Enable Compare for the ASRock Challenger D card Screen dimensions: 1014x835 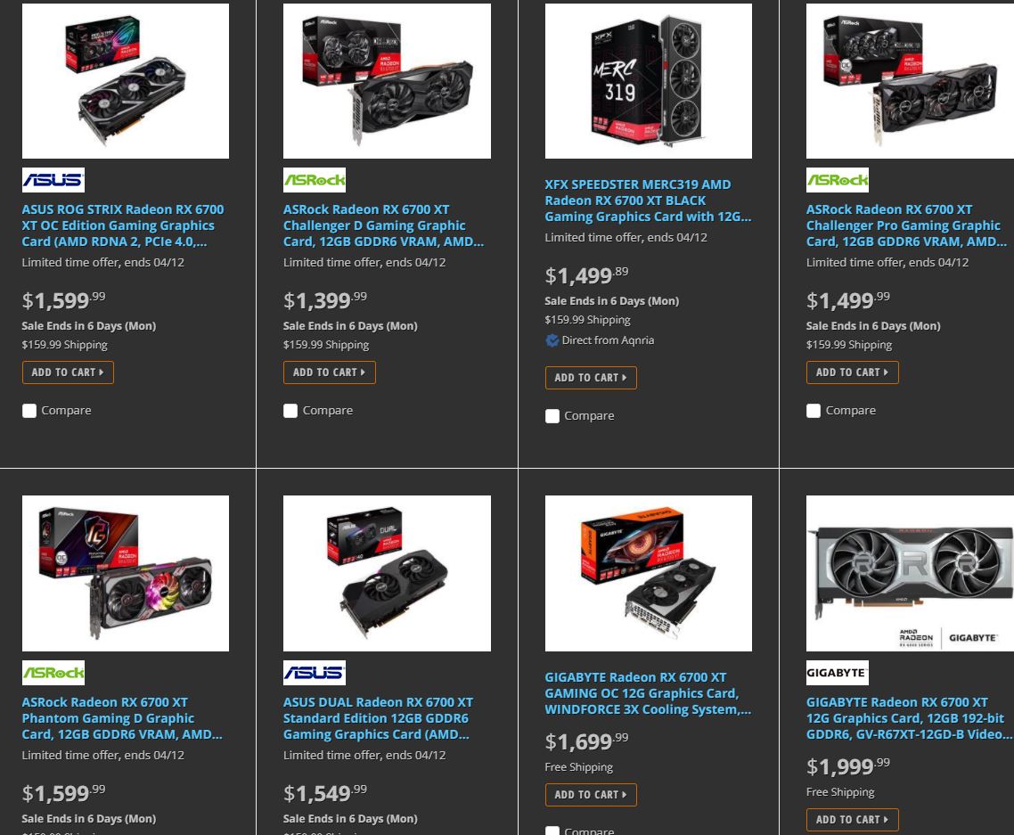pyautogui.click(x=290, y=411)
